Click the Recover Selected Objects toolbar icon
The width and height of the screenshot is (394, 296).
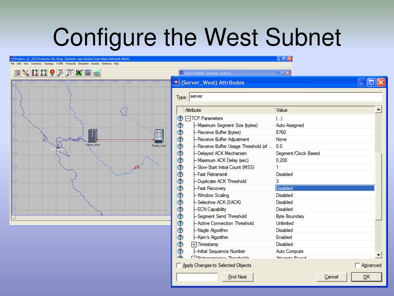click(x=43, y=73)
